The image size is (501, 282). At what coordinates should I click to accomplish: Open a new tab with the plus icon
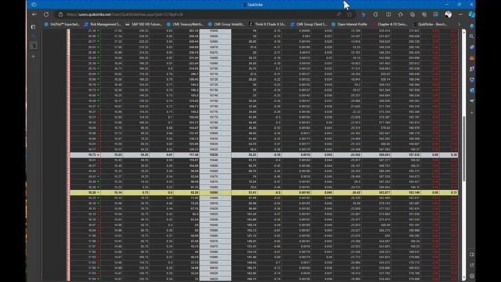pos(34,56)
